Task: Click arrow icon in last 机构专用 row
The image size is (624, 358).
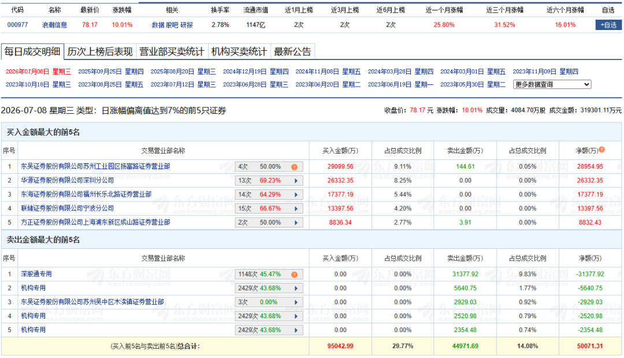Action: [x=296, y=330]
